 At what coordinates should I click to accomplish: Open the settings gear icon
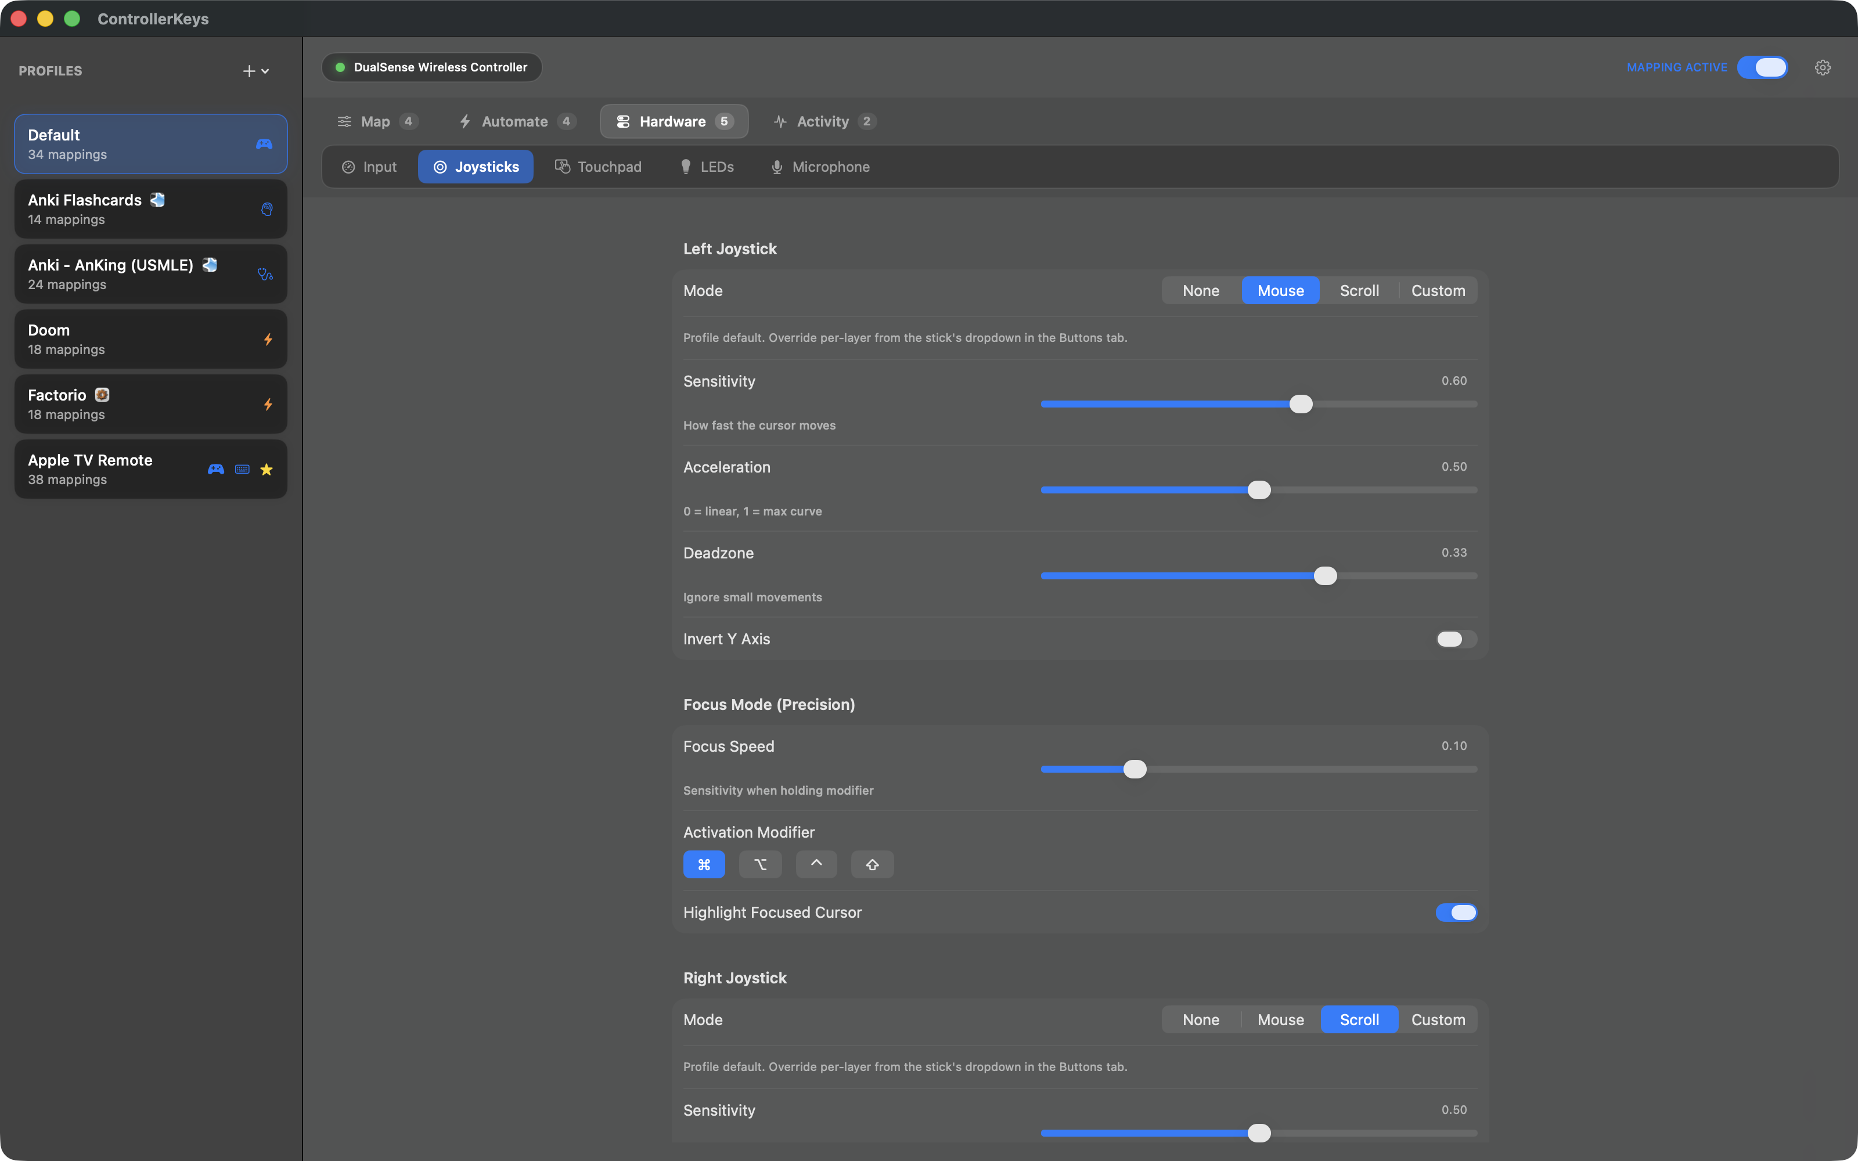pyautogui.click(x=1823, y=67)
